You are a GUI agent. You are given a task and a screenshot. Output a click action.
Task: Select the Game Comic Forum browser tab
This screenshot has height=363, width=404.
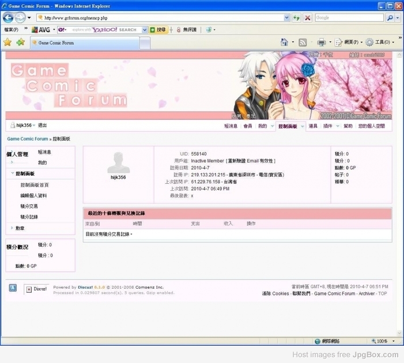tap(85, 43)
